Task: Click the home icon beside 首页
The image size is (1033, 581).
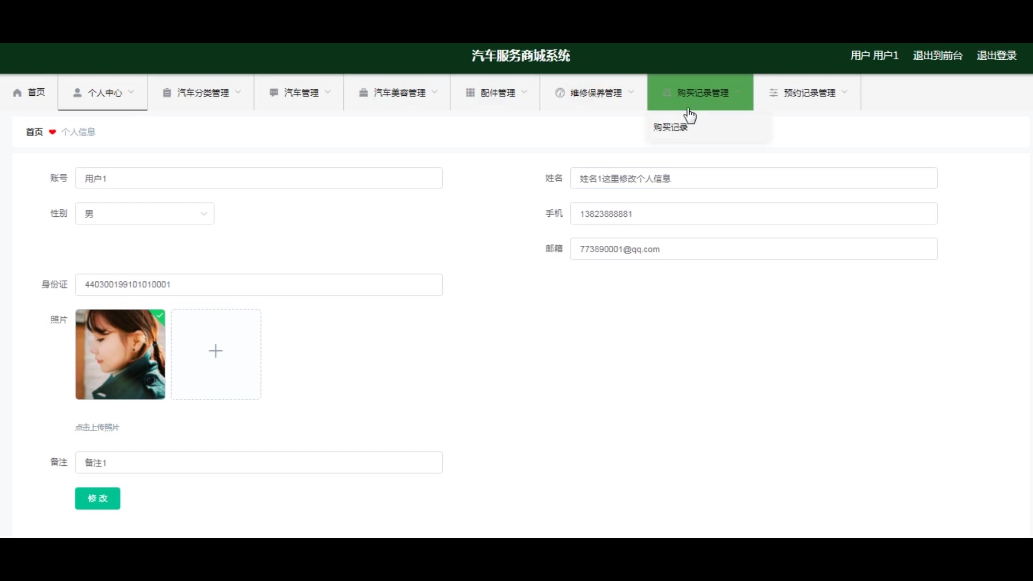Action: click(x=17, y=93)
